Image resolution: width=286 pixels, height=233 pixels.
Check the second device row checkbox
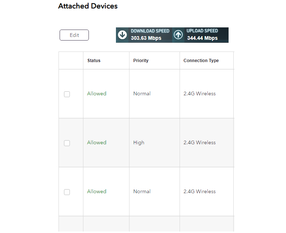pos(67,143)
